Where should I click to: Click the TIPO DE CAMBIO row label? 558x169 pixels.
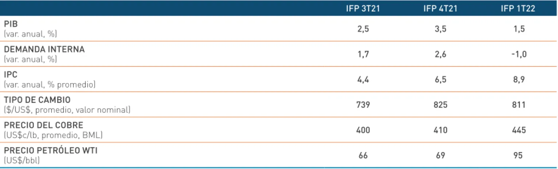[x=37, y=100]
